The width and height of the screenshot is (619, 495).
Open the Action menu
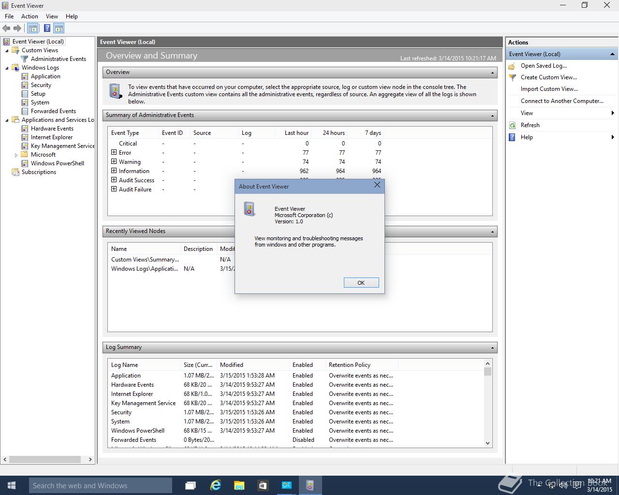tap(29, 16)
